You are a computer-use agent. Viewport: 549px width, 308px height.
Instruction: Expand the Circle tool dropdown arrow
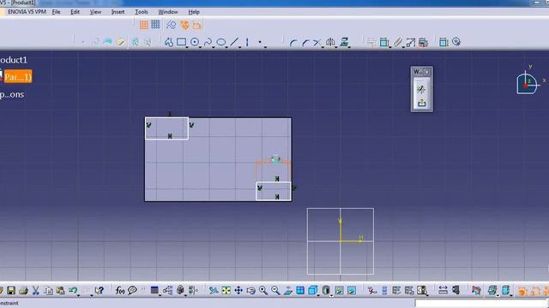tap(200, 47)
